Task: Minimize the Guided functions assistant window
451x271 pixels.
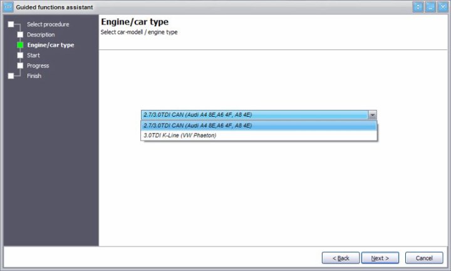Action: click(430, 7)
